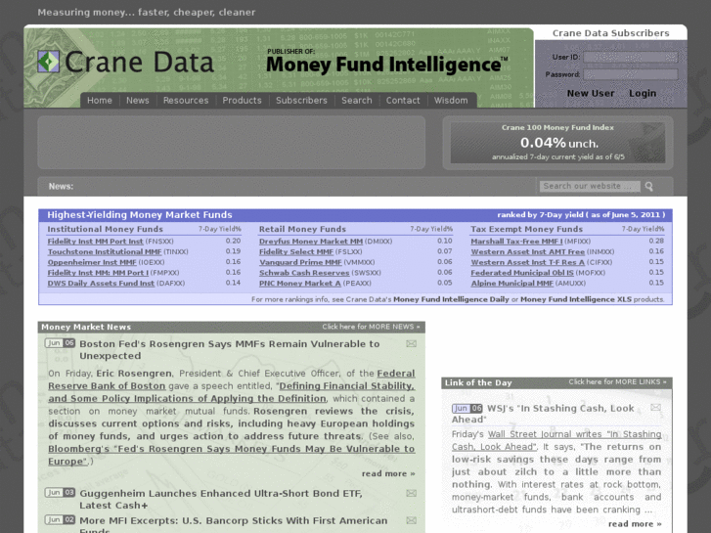Open Guggenheim Launches Enhanced ETF headline
Viewport: 711px width, 533px height.
[x=221, y=499]
